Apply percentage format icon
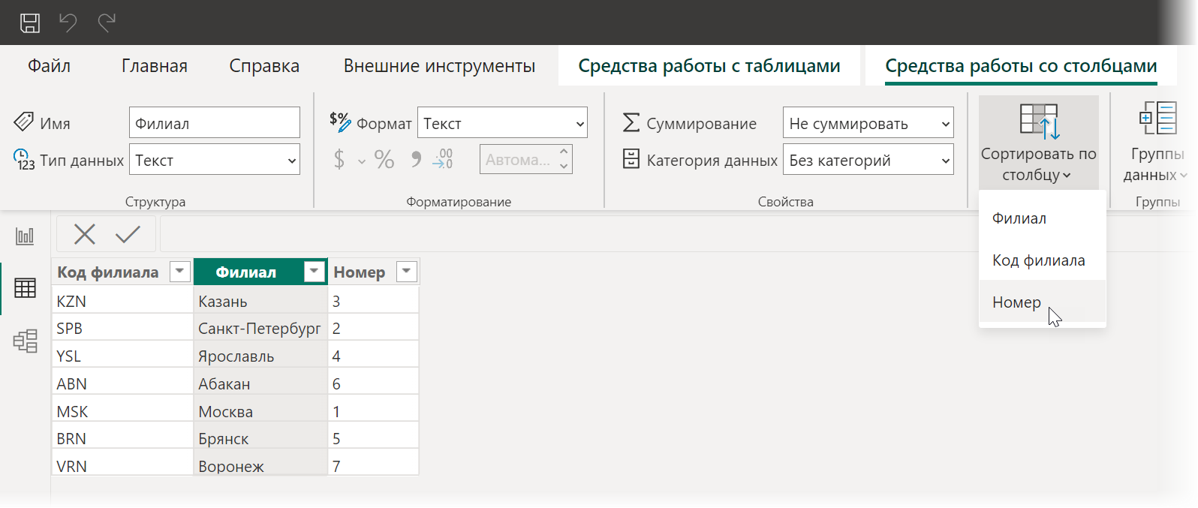1198x508 pixels. [x=384, y=159]
